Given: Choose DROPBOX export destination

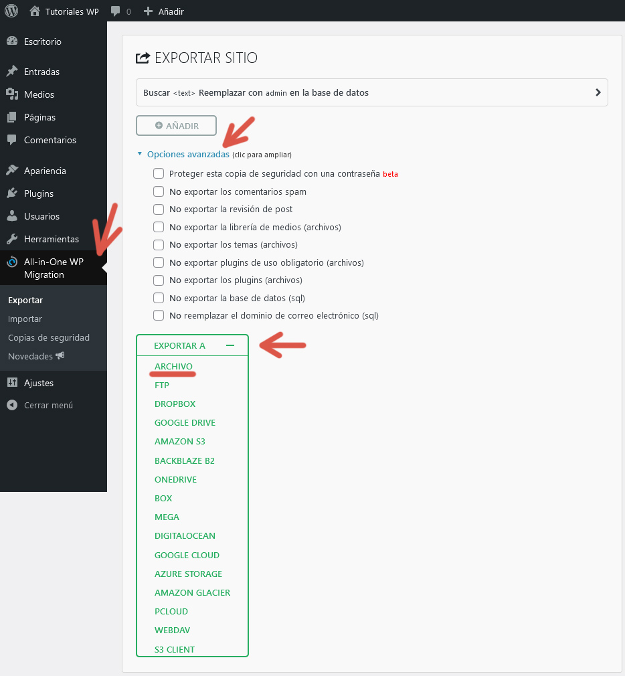Looking at the screenshot, I should pyautogui.click(x=175, y=404).
